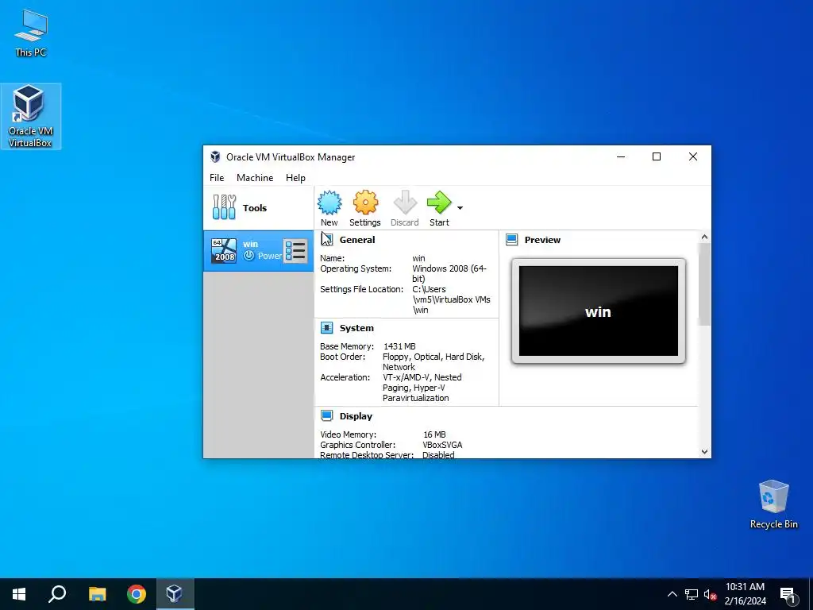Click Graphics Controller value VBoxSVGA

pyautogui.click(x=442, y=445)
